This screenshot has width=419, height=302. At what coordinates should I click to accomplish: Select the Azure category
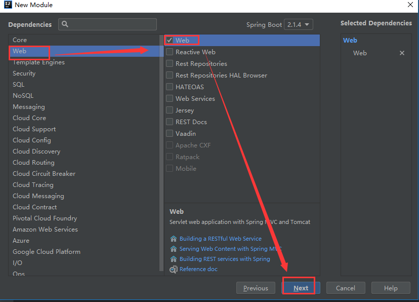click(84, 241)
